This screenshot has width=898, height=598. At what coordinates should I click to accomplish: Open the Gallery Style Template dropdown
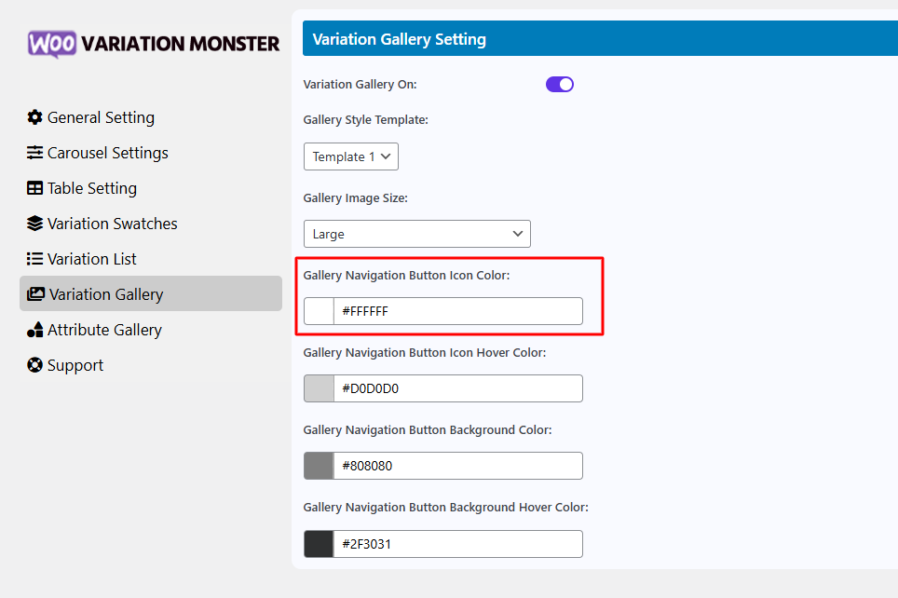tap(351, 156)
